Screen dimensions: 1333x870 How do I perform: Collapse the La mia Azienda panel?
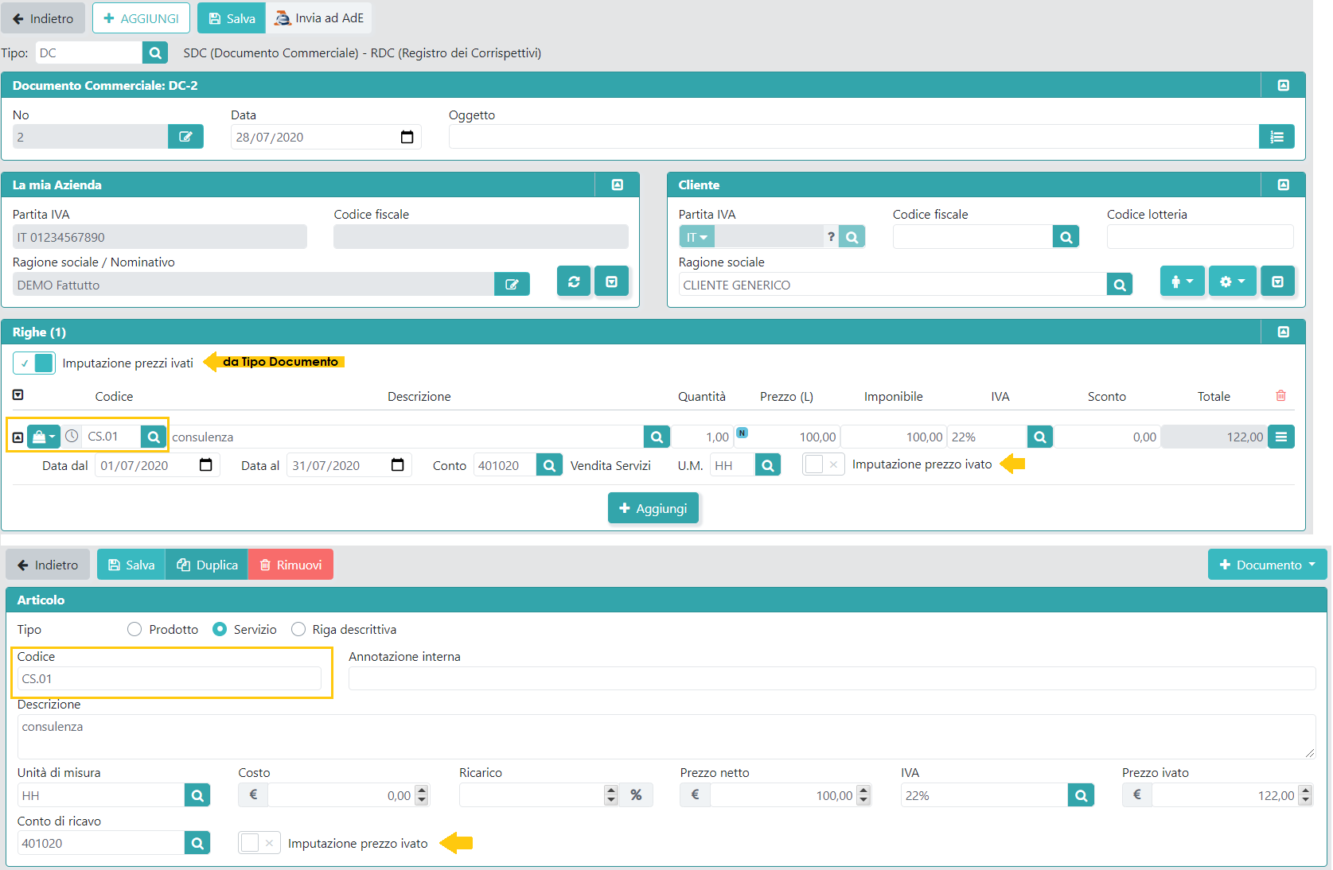pos(617,184)
